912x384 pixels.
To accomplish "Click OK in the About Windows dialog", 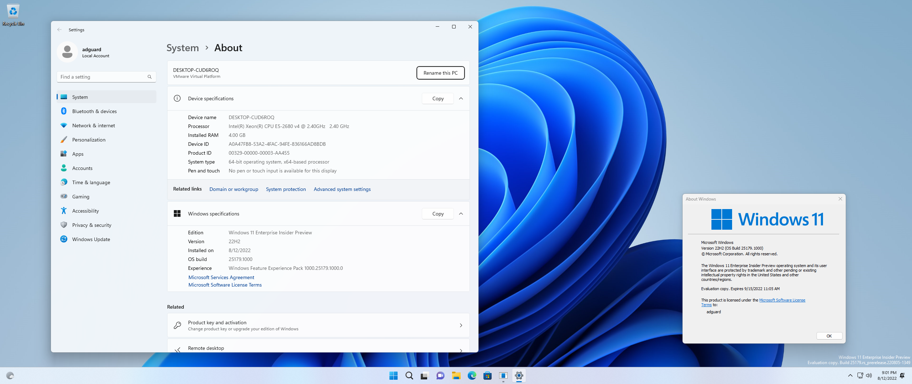I will pyautogui.click(x=829, y=336).
